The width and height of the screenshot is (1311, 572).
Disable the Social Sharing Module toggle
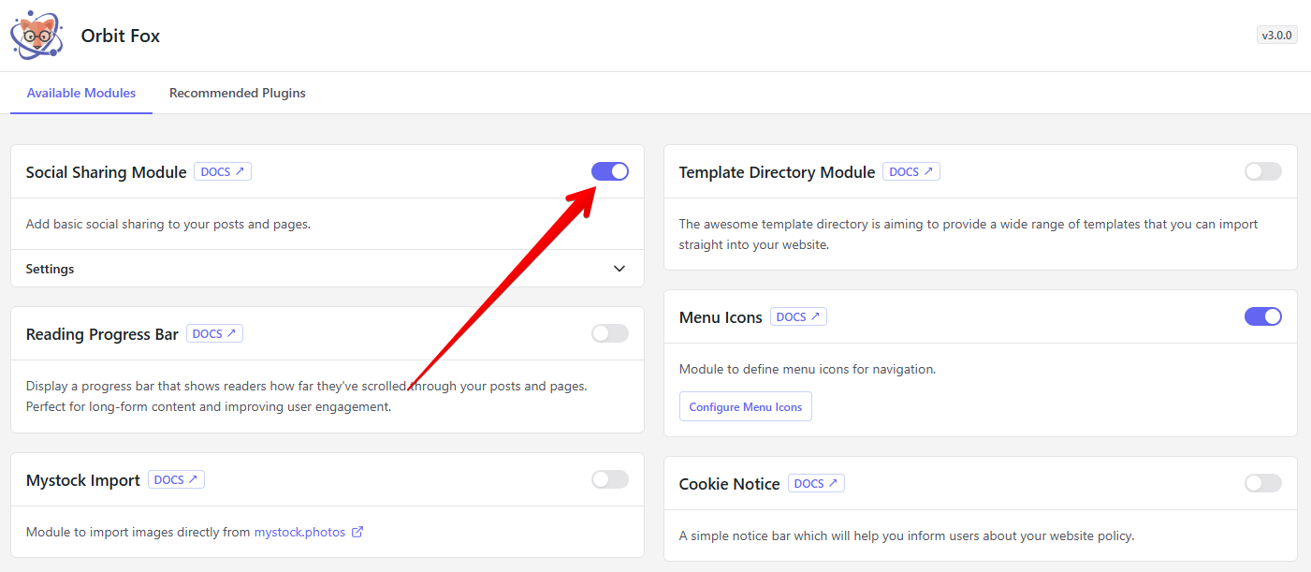610,171
